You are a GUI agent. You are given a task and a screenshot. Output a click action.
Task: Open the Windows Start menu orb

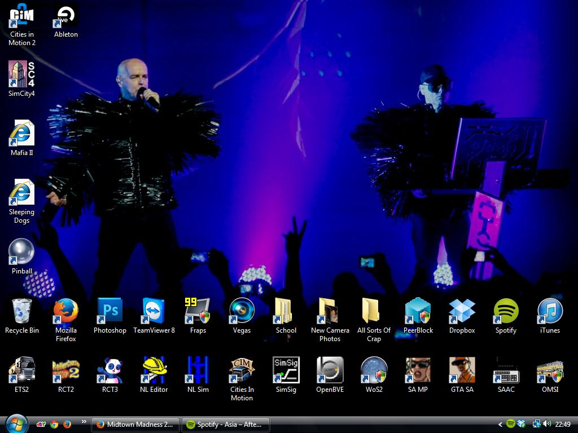pos(16,423)
